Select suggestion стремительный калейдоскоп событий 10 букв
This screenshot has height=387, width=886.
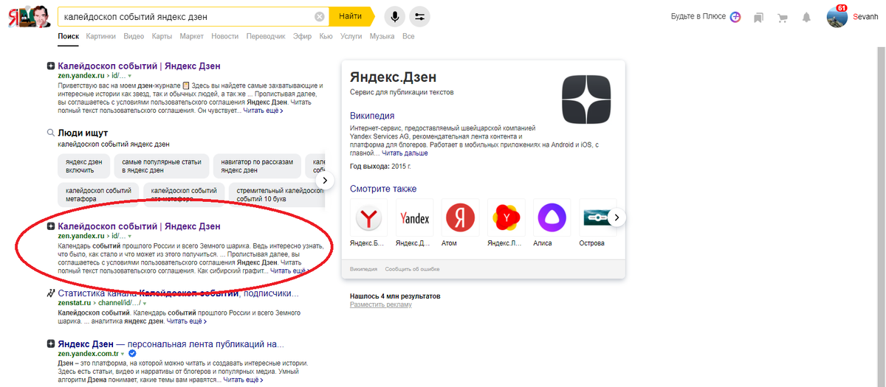(x=277, y=195)
